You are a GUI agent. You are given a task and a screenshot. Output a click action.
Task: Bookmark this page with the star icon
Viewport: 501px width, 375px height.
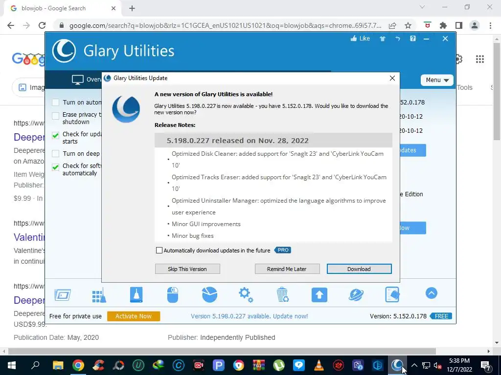click(x=408, y=25)
